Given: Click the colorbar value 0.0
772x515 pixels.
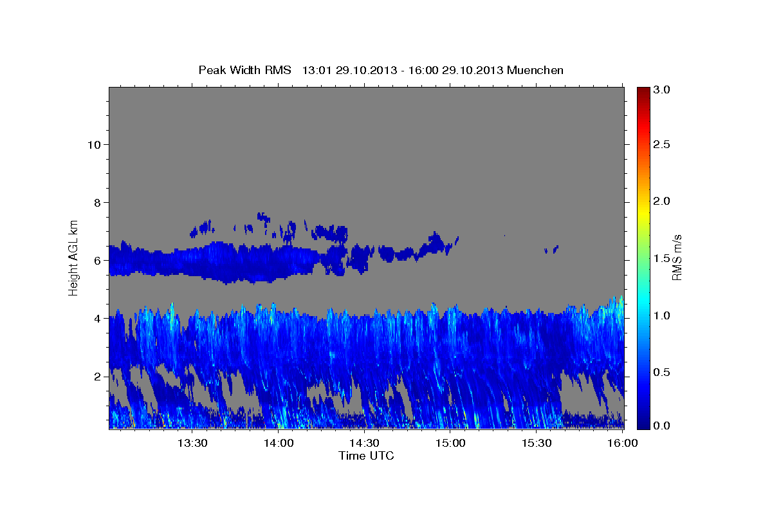Looking at the screenshot, I should click(663, 426).
